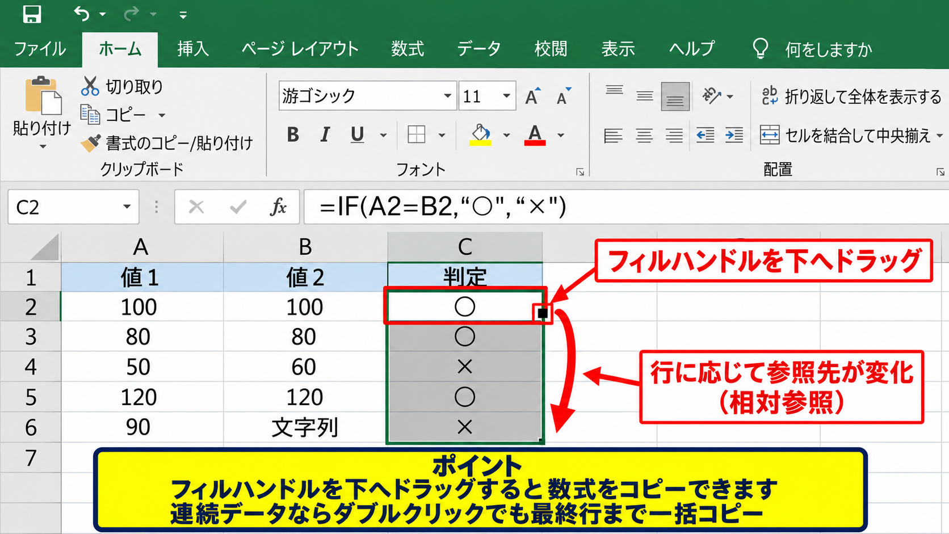This screenshot has width=949, height=534.
Task: Open the font size dropdown showing 11
Action: pos(506,96)
